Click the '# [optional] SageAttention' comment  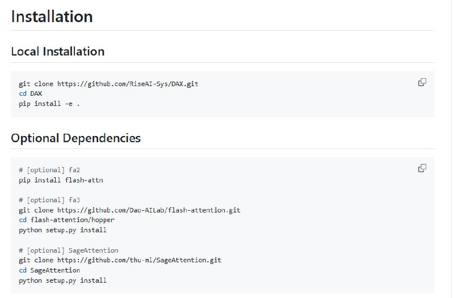pos(69,250)
